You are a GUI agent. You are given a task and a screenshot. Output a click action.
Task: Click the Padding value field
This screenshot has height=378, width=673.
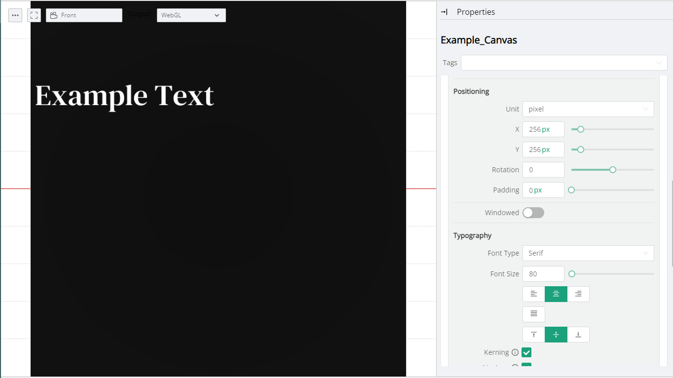[x=543, y=190]
